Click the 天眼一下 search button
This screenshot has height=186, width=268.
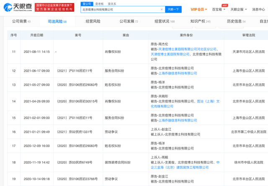point(173,9)
